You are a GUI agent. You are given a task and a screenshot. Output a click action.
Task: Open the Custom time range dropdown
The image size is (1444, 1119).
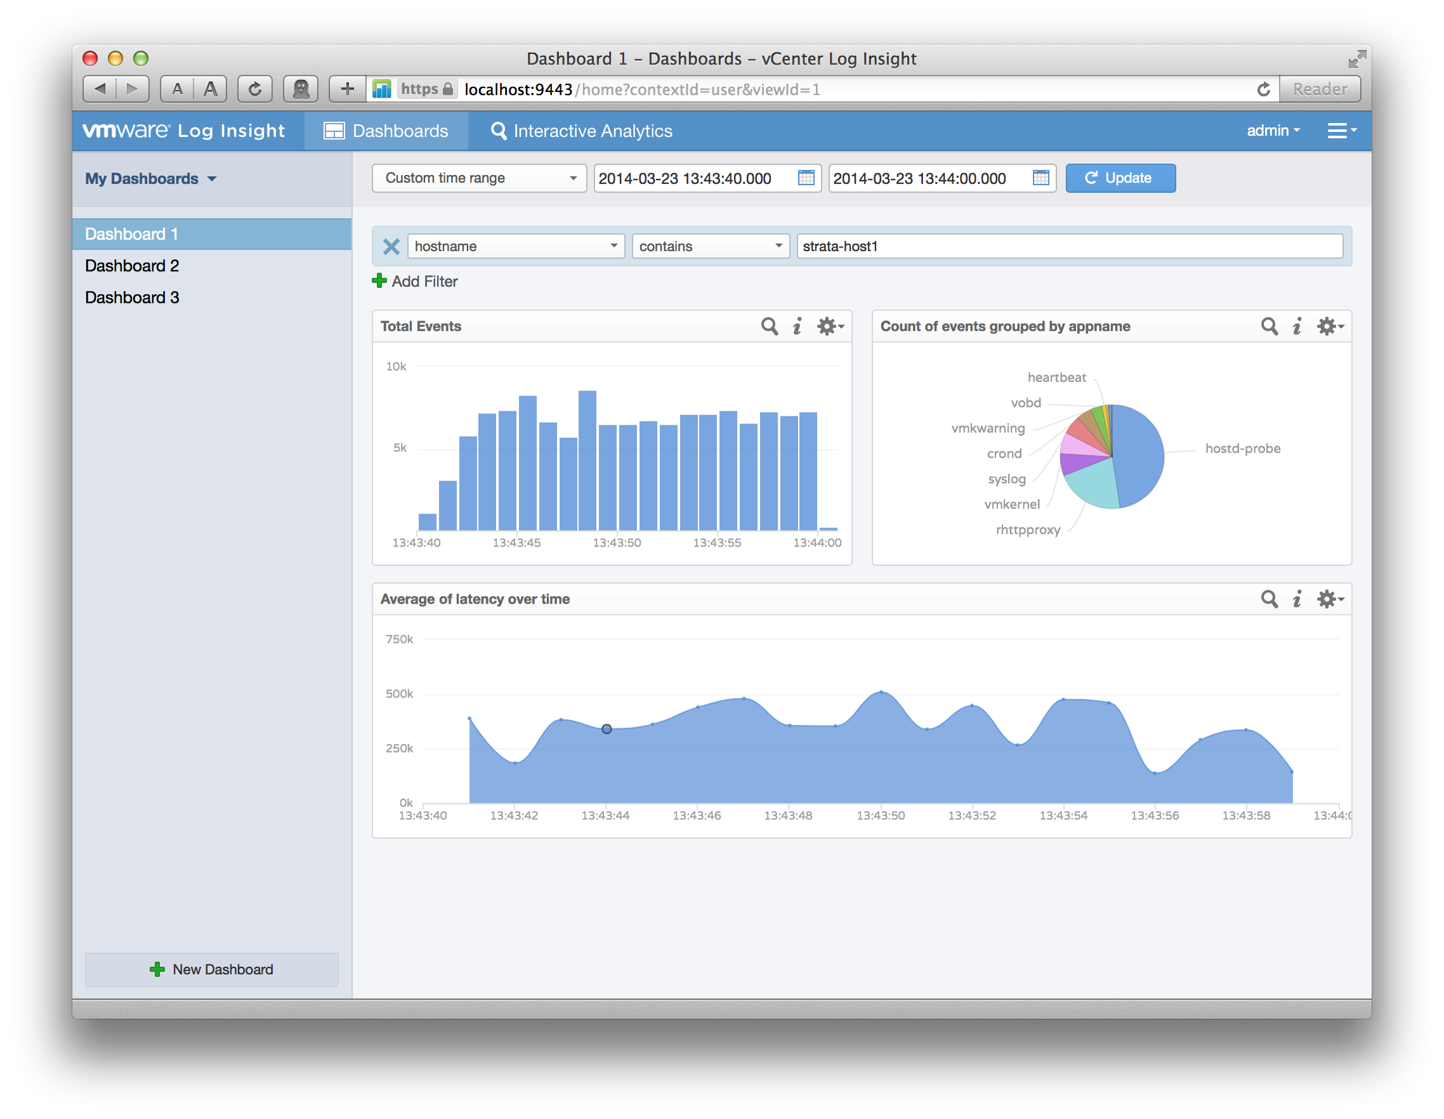pos(478,178)
